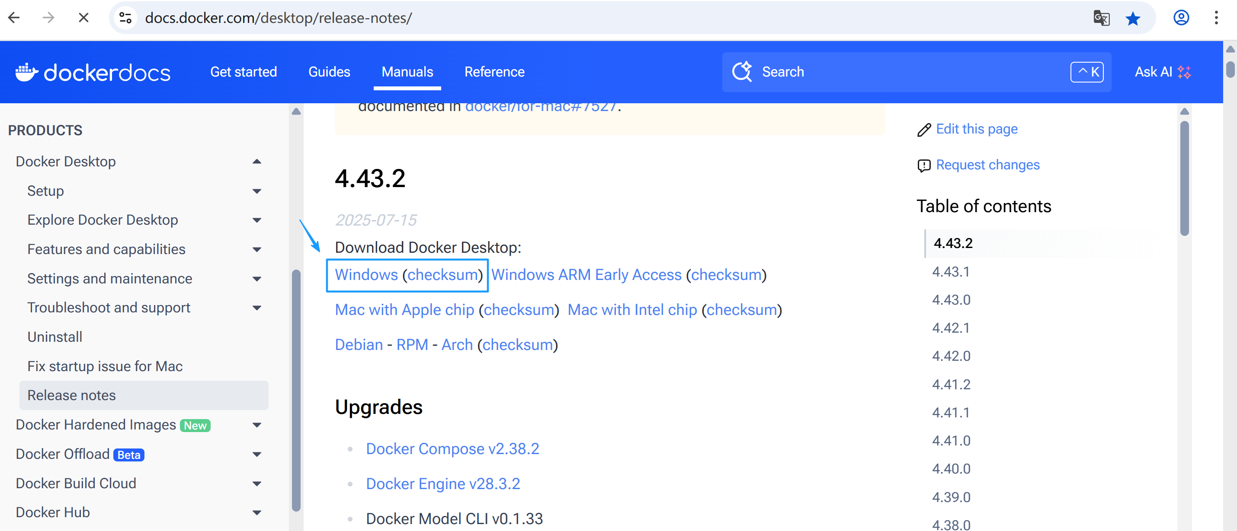Click the search magnifier icon
Screen dimensions: 1237x531
click(x=742, y=72)
